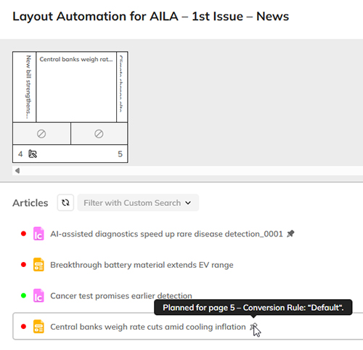Select Cancer test promises earlier detection article
The height and width of the screenshot is (350, 363).
coord(121,296)
